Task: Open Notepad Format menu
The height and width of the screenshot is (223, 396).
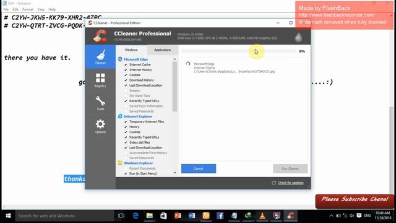Action: (x=28, y=9)
